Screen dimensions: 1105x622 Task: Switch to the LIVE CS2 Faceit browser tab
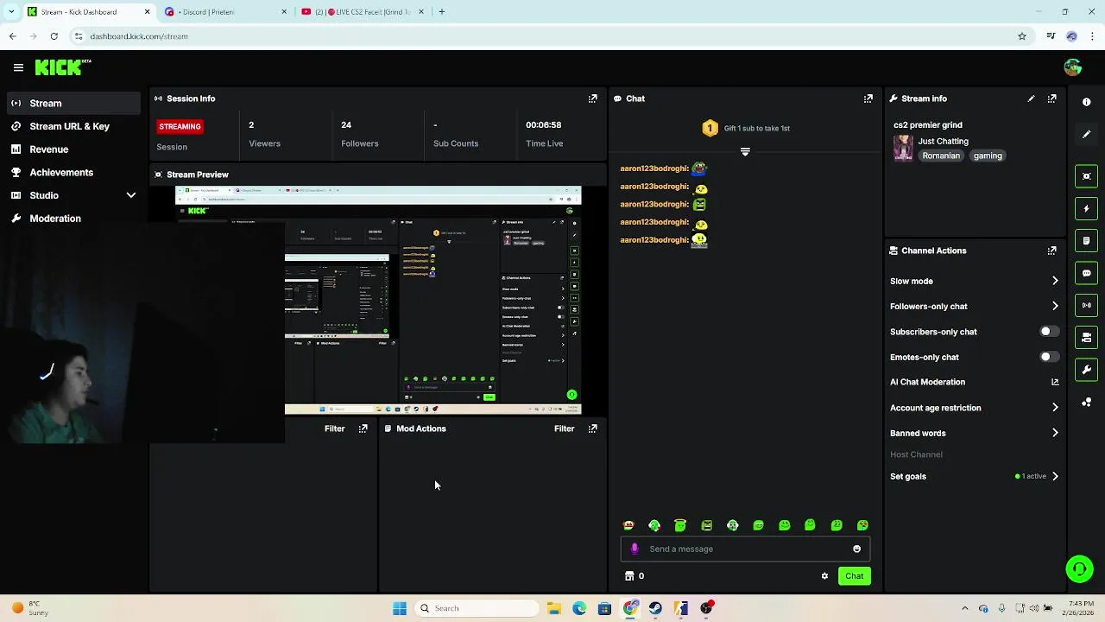[363, 12]
